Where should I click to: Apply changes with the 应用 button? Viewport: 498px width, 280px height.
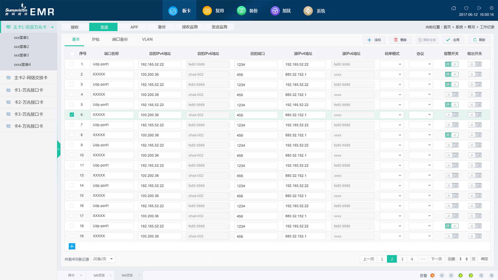(x=453, y=39)
